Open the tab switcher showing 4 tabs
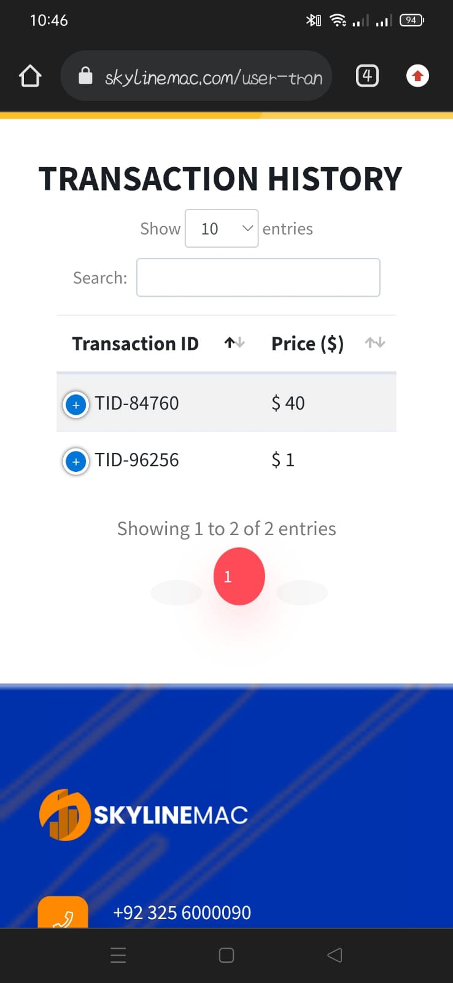 point(367,76)
